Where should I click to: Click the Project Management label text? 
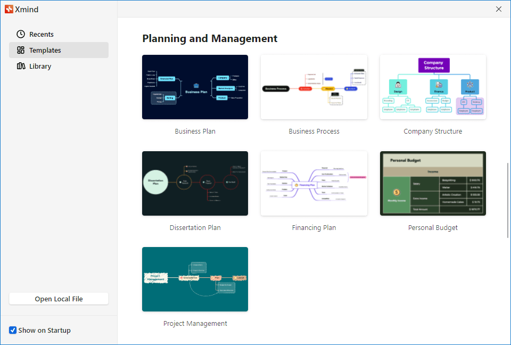(195, 324)
